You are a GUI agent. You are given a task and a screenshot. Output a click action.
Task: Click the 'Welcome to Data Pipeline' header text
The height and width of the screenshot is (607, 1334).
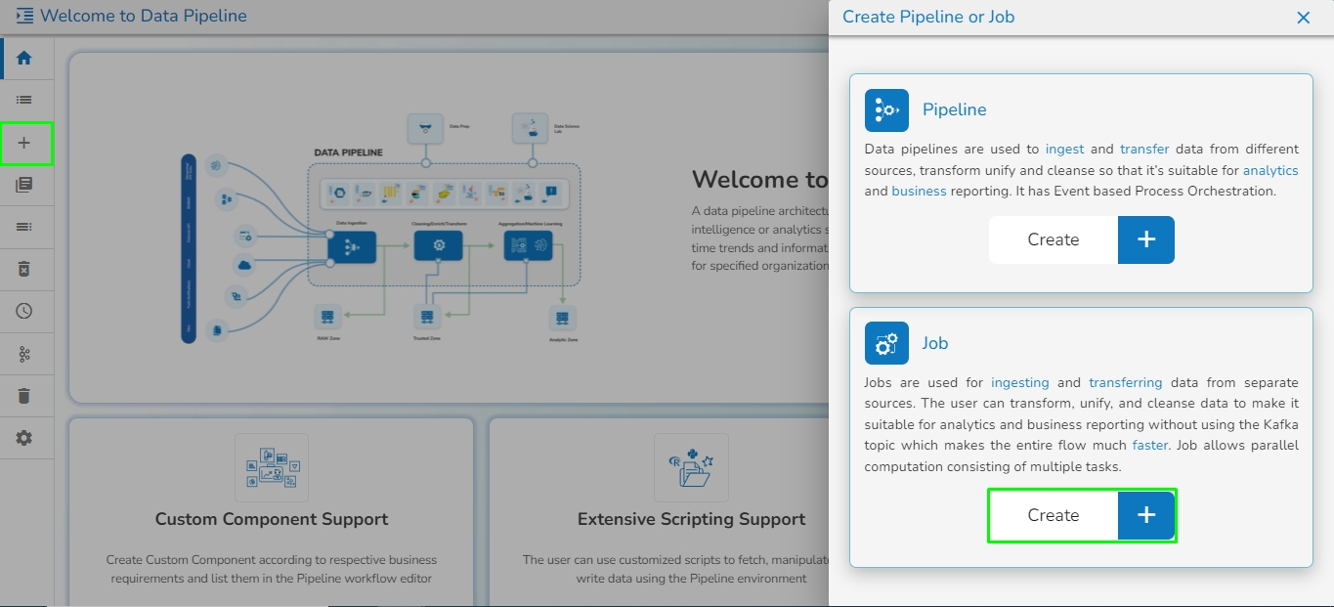tap(144, 16)
